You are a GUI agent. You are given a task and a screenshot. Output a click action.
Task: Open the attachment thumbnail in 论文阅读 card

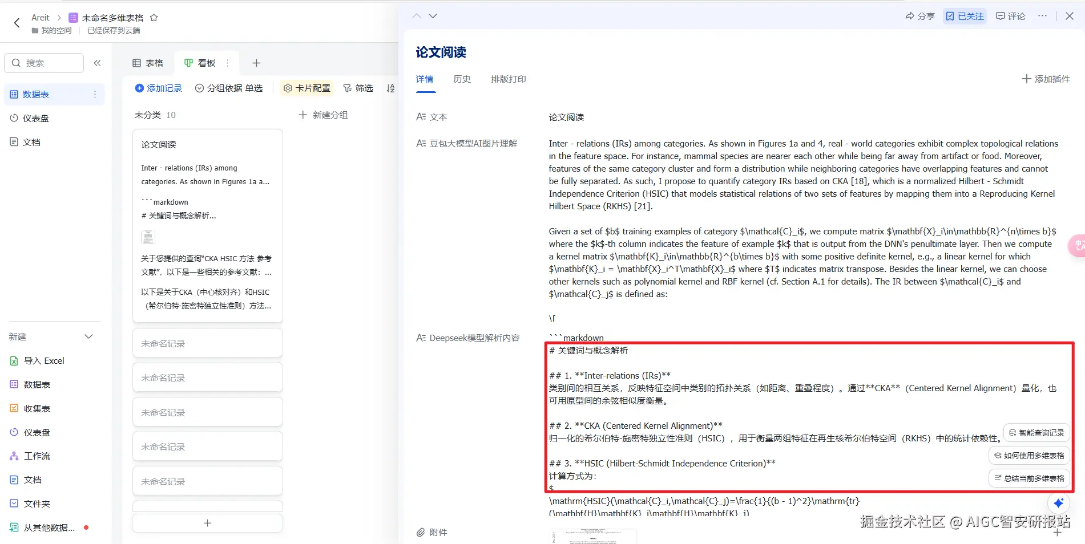(148, 237)
